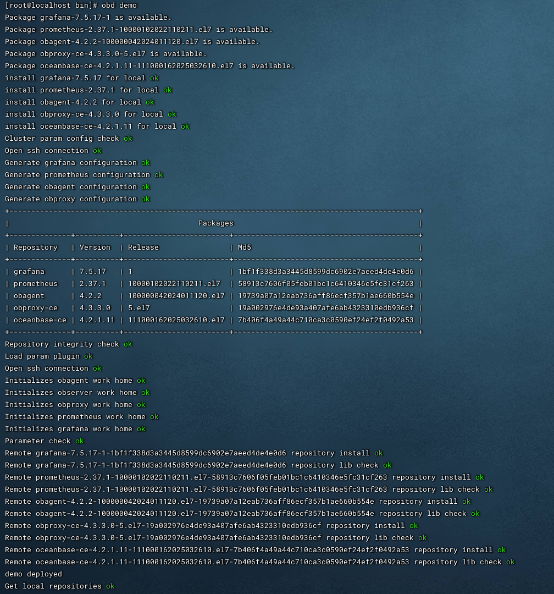Image resolution: width=554 pixels, height=594 pixels.
Task: Click the "7b406f4a49a44c71..." Md5 table cell
Action: point(326,321)
